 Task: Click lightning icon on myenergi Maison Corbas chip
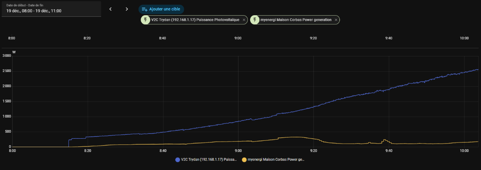pyautogui.click(x=255, y=20)
